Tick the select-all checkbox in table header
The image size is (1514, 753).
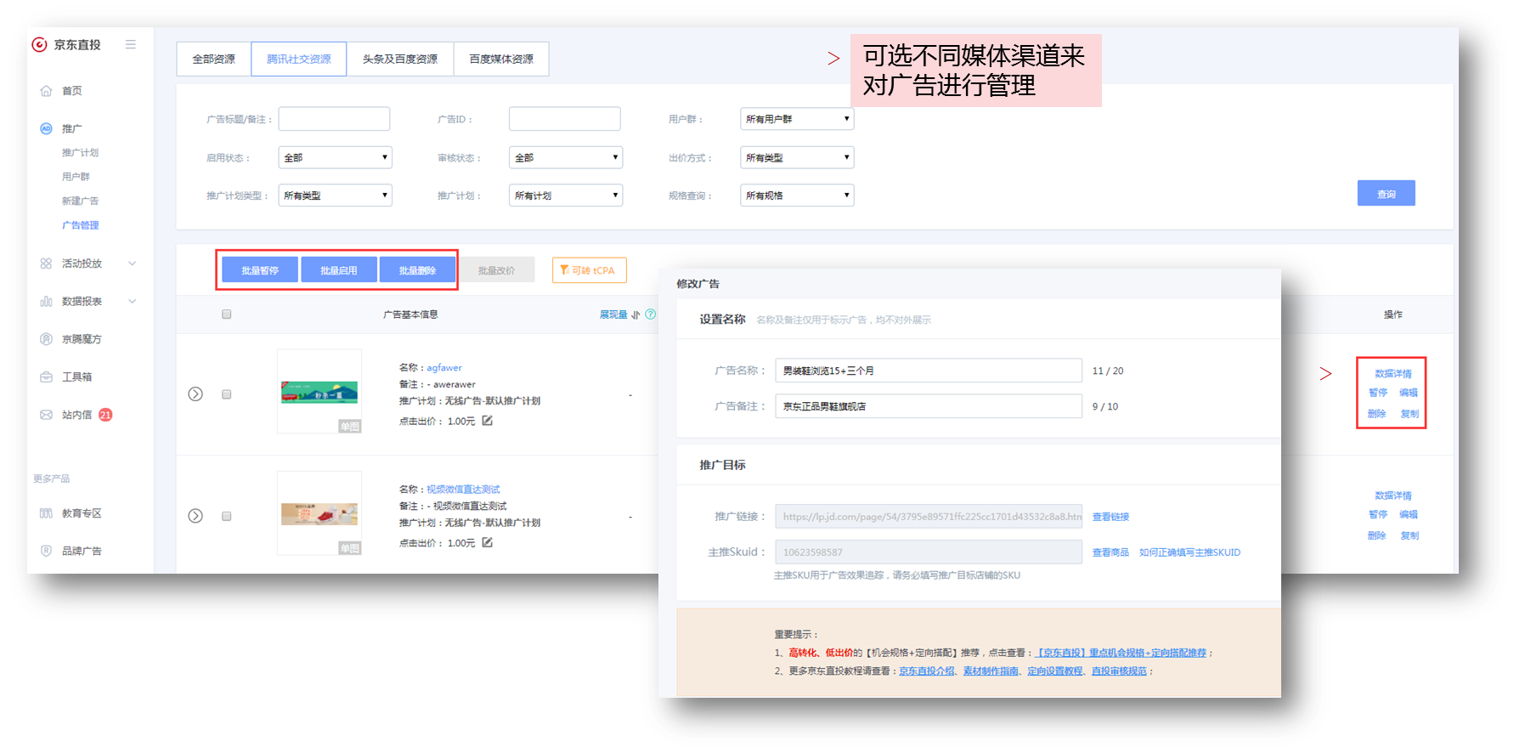227,314
